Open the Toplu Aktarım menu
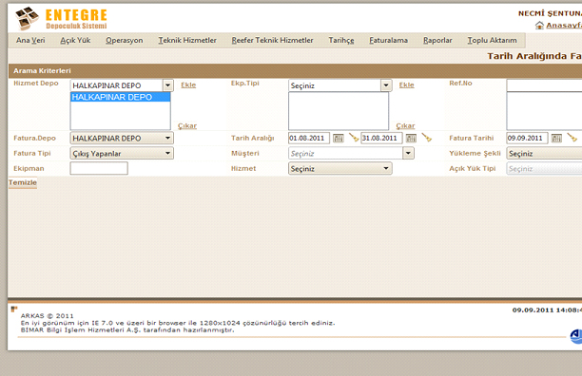The image size is (582, 376). (493, 41)
